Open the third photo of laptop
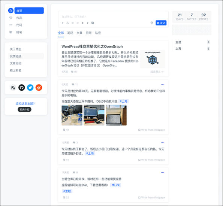This screenshot has width=223, height=206. point(116,115)
